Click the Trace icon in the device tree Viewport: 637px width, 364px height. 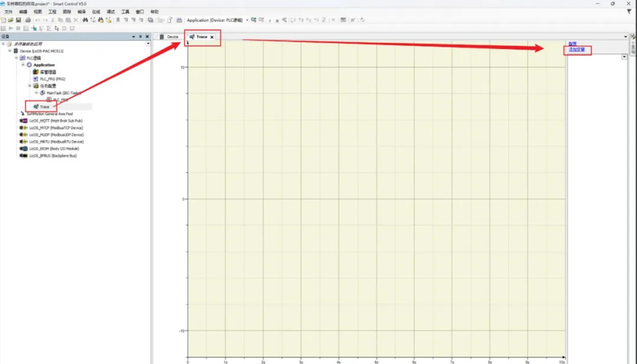point(36,107)
